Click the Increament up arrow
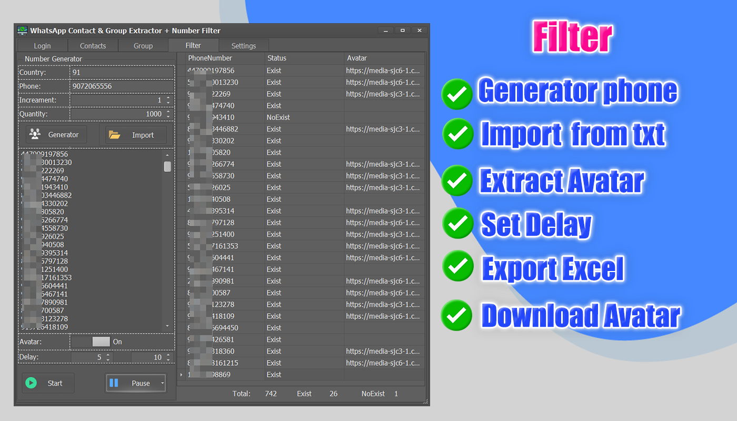Screen dimensions: 737x421 click(168, 97)
